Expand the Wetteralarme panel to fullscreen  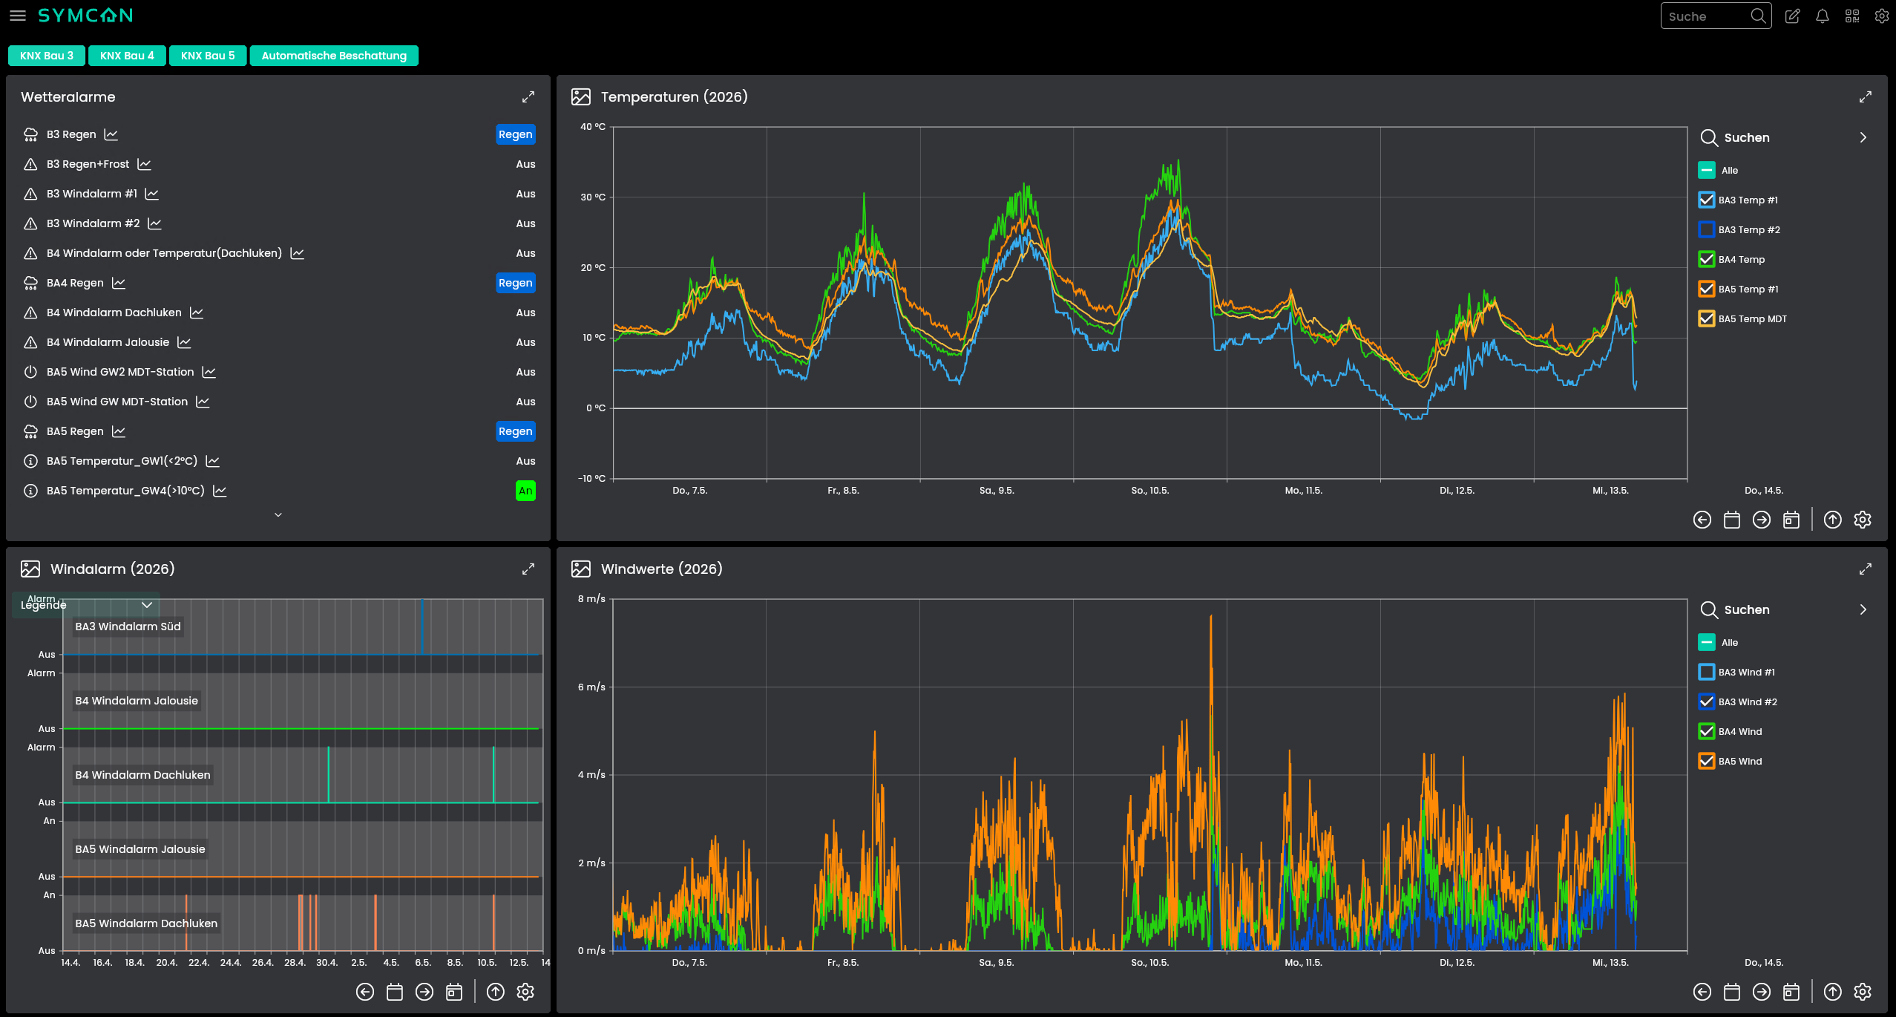(528, 97)
